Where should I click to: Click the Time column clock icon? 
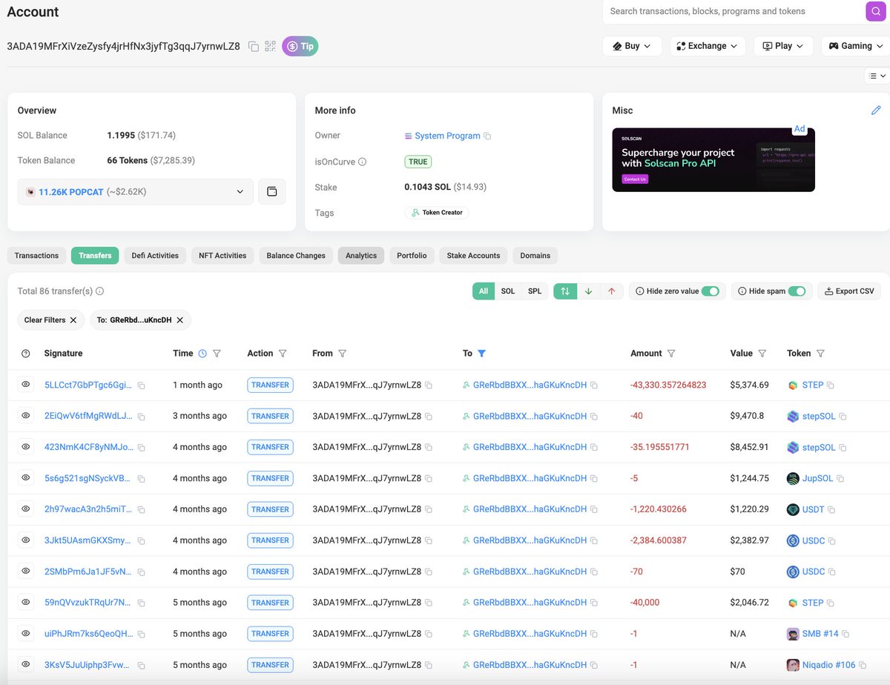202,354
